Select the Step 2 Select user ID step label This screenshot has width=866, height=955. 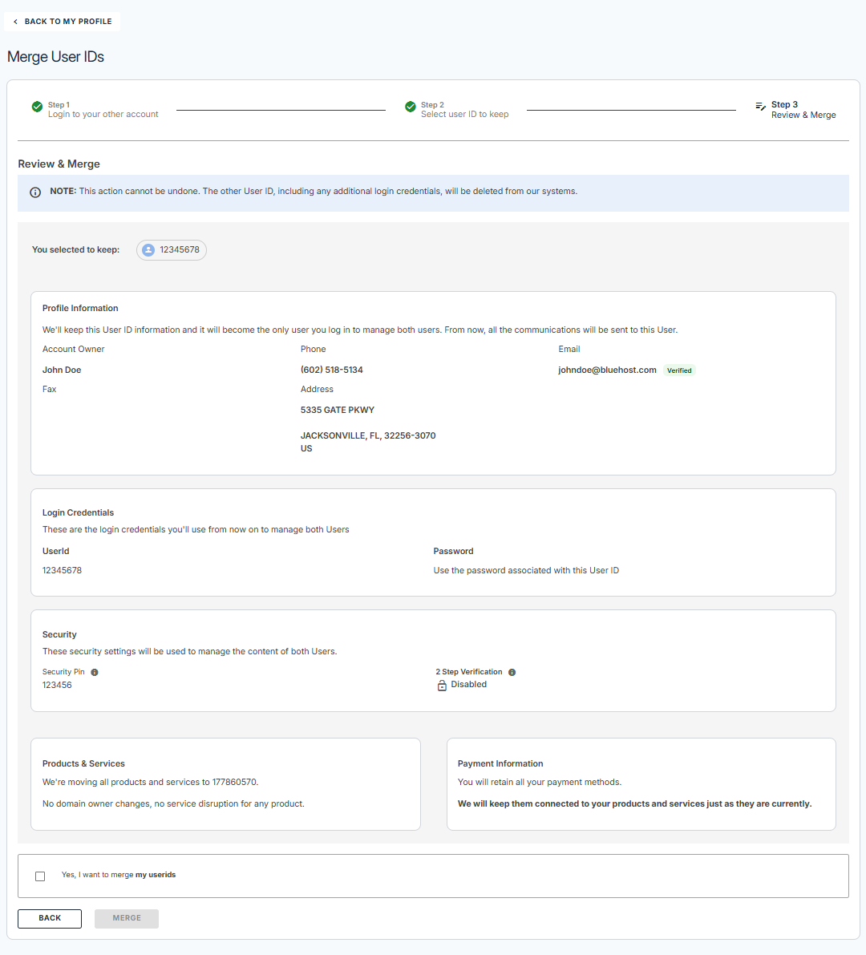point(464,109)
